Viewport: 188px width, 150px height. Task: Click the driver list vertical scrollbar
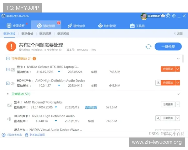click(183, 59)
